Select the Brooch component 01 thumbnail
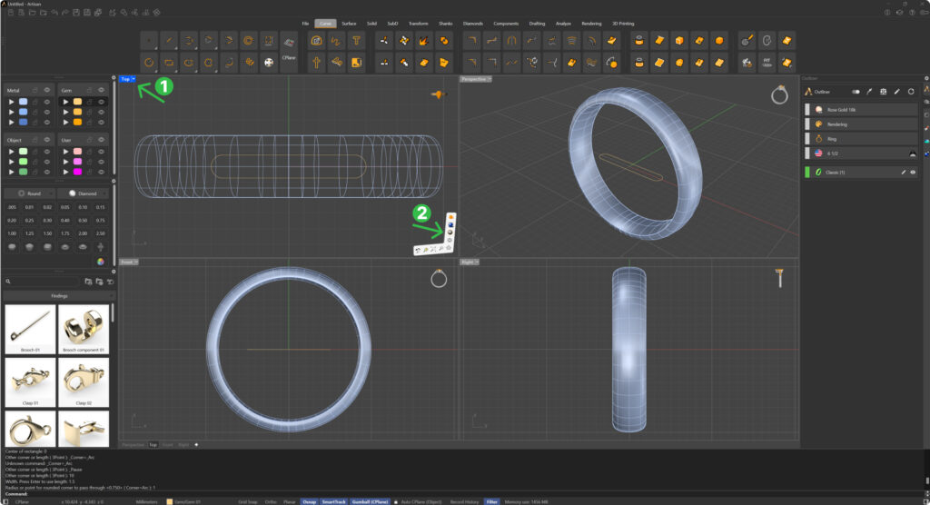The image size is (930, 505). (84, 328)
